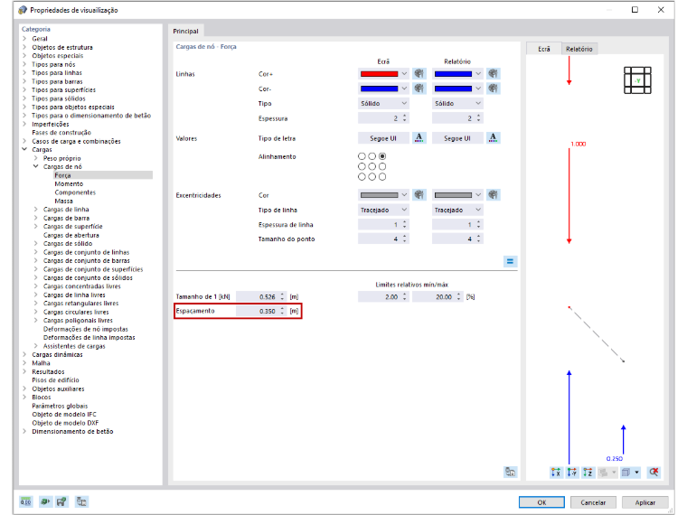The image size is (687, 515).
Task: Open color picker for Relatório Cor-
Action: click(x=494, y=89)
